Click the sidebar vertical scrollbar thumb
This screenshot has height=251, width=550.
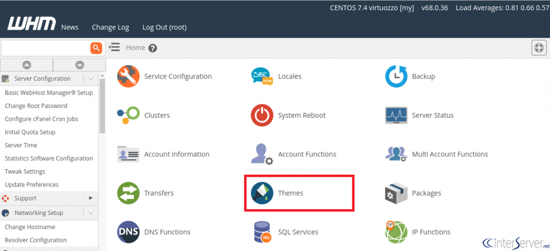pos(102,106)
